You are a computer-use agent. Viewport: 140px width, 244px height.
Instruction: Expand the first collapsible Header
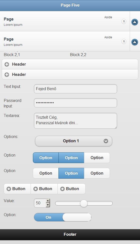pyautogui.click(x=70, y=64)
